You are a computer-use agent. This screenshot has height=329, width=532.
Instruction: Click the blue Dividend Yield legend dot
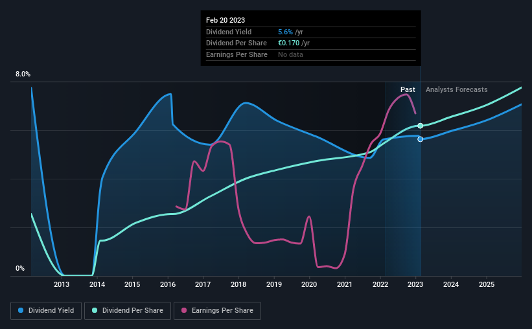click(x=21, y=310)
